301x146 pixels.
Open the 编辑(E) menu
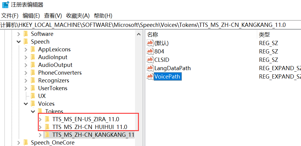[31, 16]
